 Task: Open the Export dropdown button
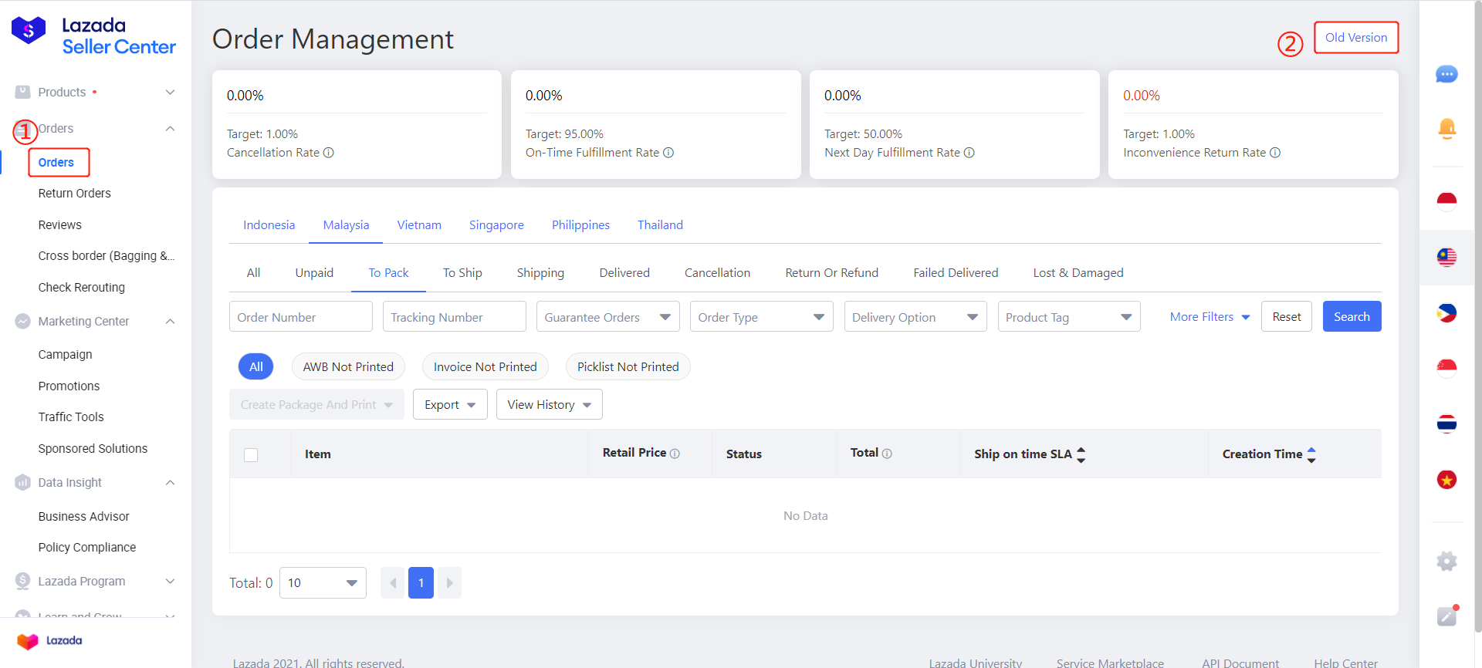tap(450, 405)
